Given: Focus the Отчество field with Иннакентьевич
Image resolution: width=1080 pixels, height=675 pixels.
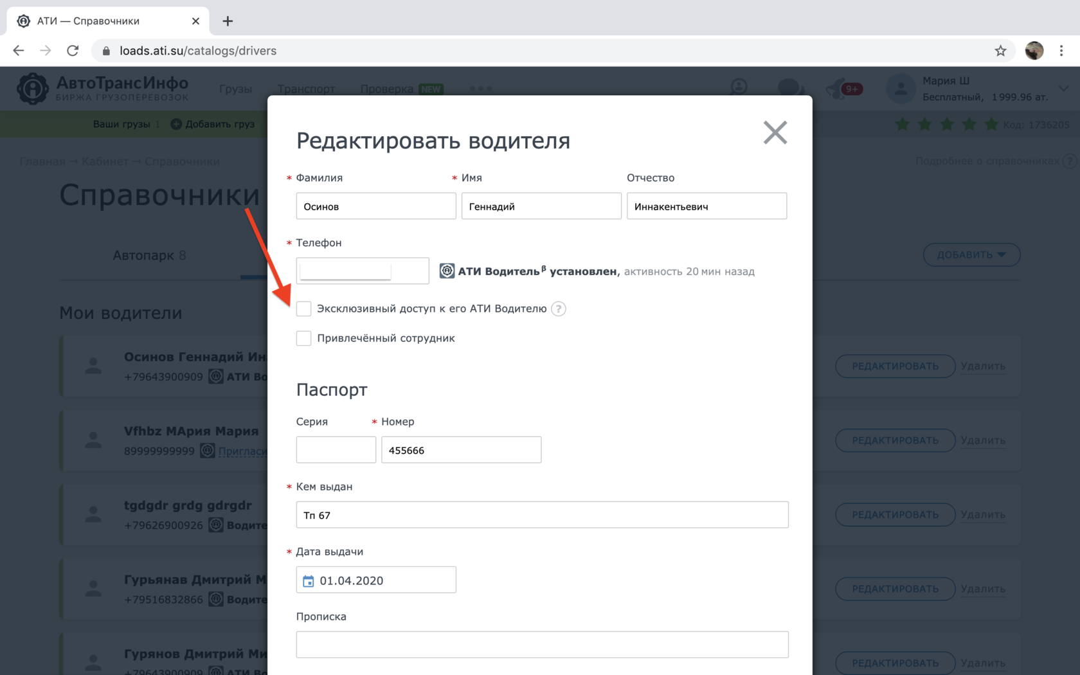Looking at the screenshot, I should click(x=706, y=206).
